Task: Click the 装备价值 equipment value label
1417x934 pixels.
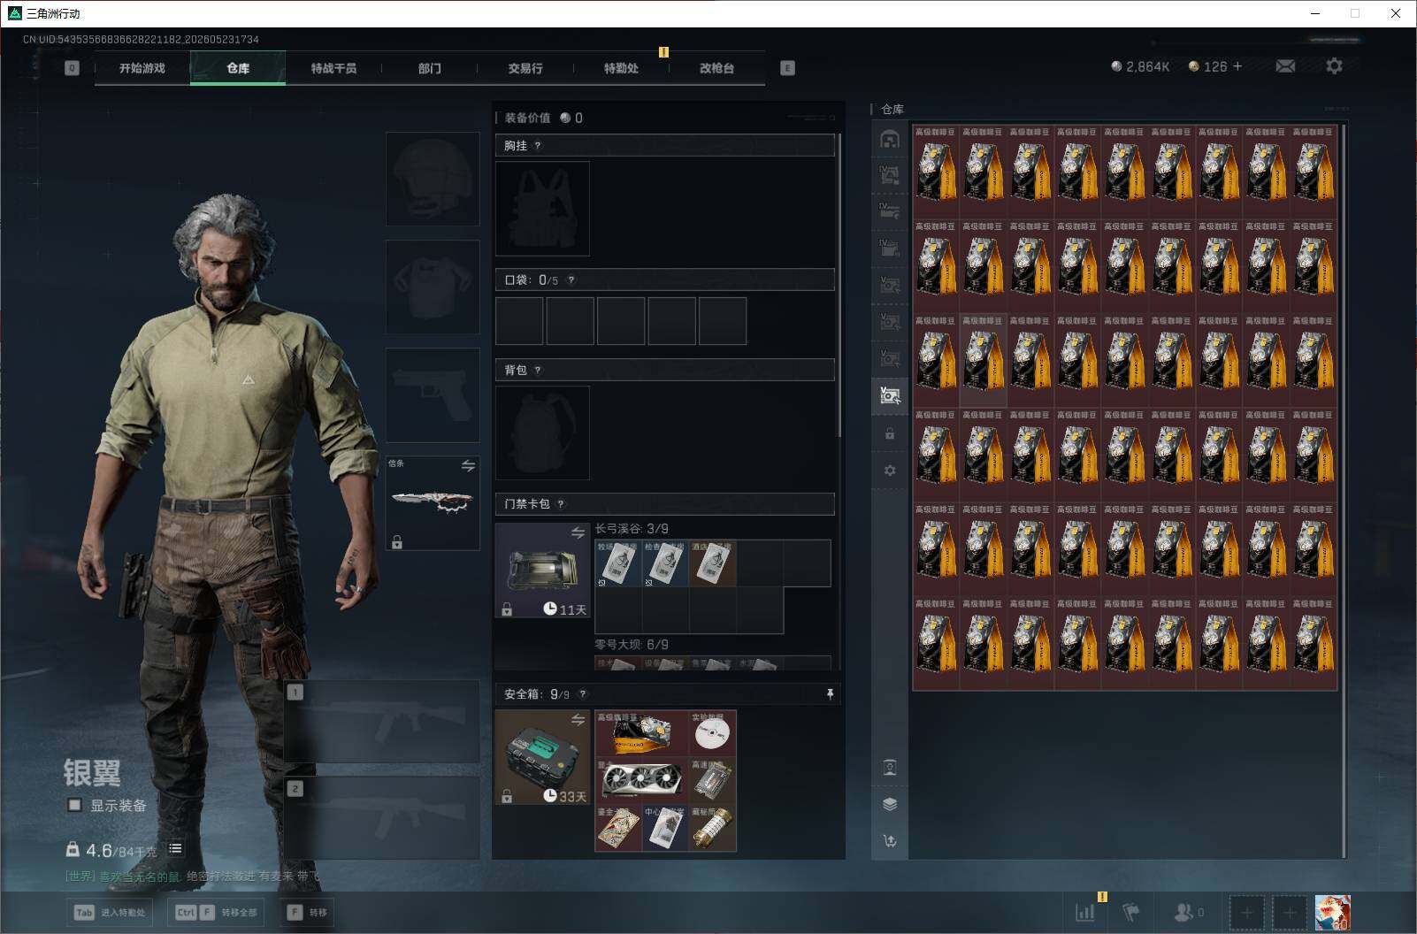Action: (x=527, y=118)
